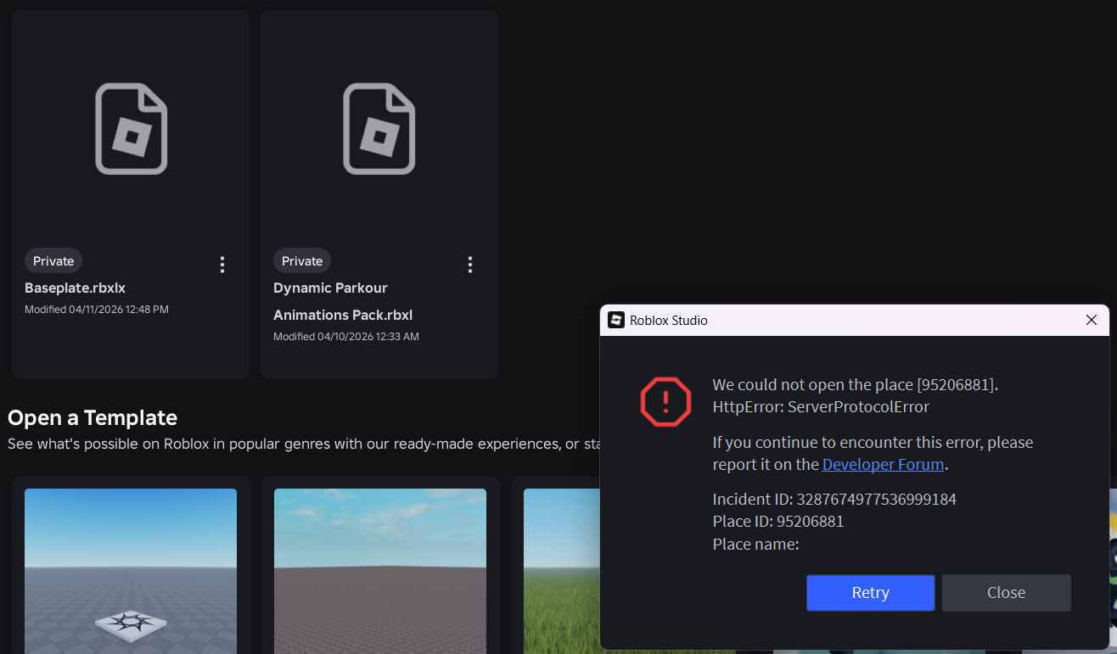Image resolution: width=1117 pixels, height=654 pixels.
Task: Click the HttpError: ServerProtocolError message
Action: tap(821, 407)
